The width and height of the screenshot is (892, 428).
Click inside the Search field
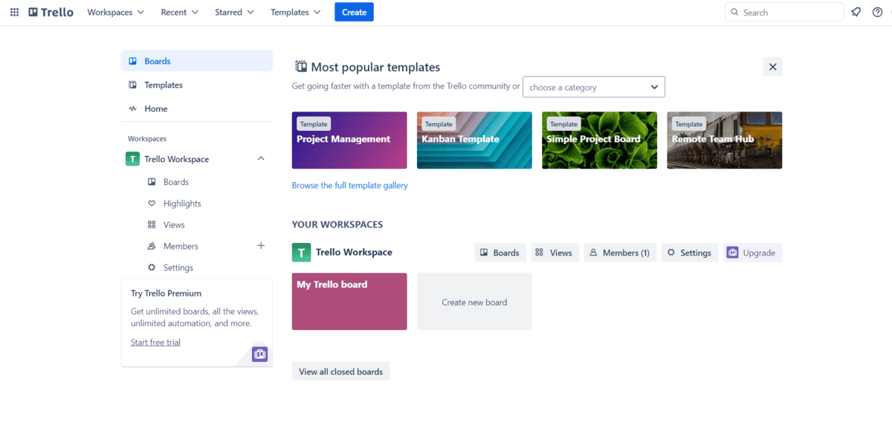[x=784, y=12]
